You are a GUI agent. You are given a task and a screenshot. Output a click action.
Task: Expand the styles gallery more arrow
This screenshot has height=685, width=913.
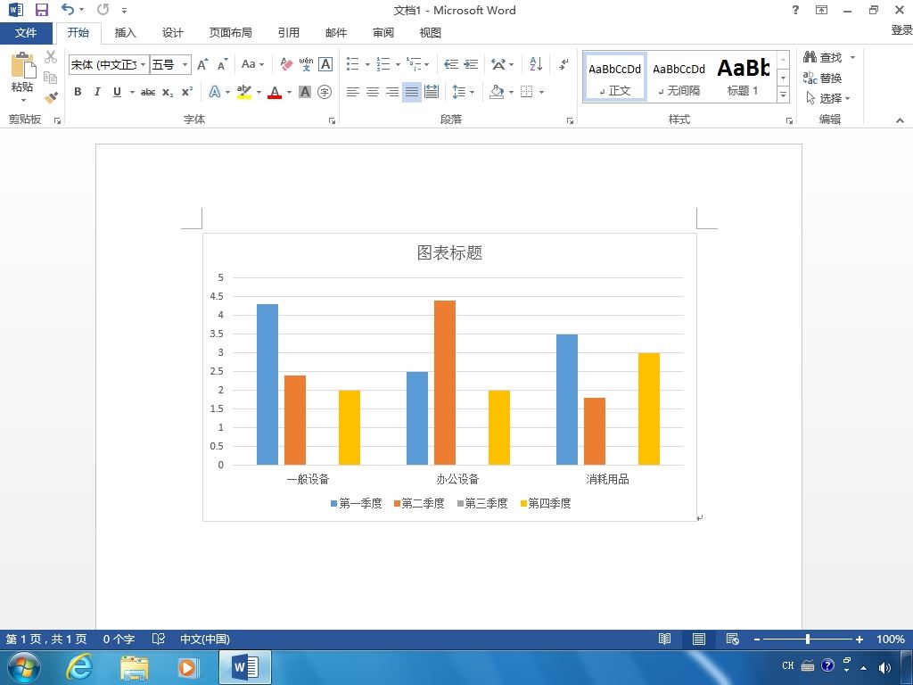pyautogui.click(x=783, y=94)
